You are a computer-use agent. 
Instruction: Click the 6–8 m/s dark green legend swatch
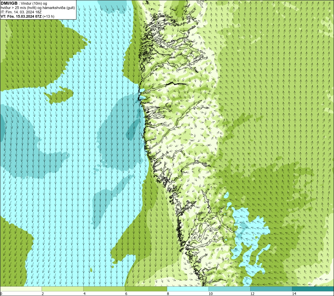(x=146, y=289)
